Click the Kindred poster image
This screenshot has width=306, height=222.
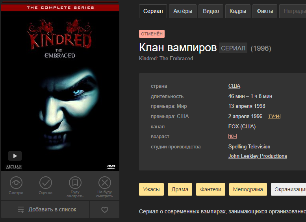coord(60,86)
